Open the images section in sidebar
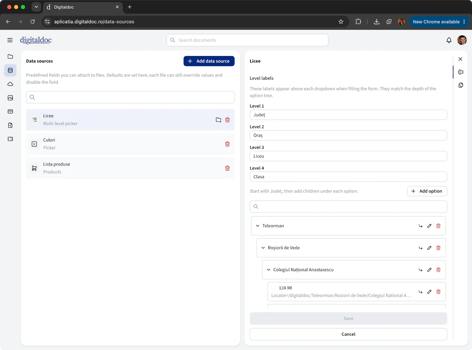Screen dimensions: 472x350 click(10, 98)
